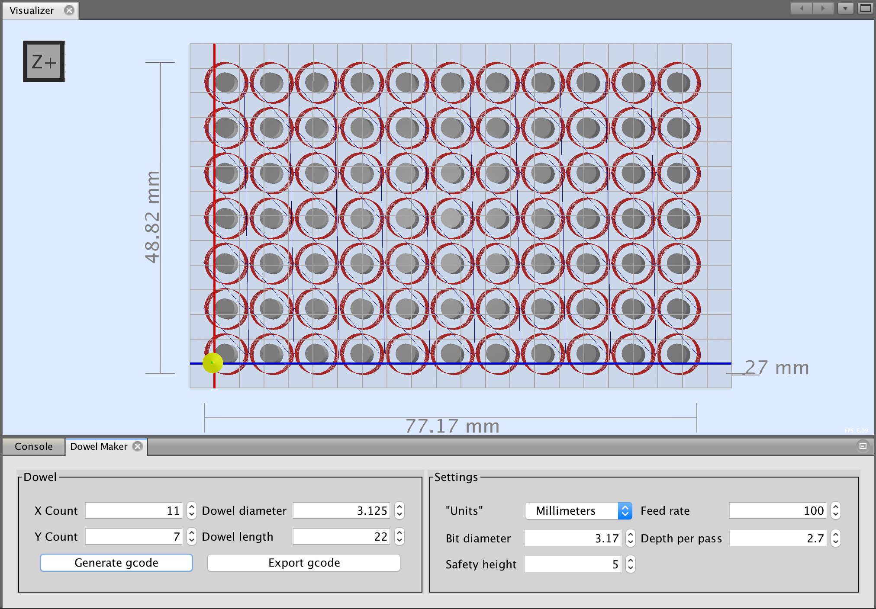Click the forward arrow in the title bar
Screen dimensions: 876x609
point(822,8)
